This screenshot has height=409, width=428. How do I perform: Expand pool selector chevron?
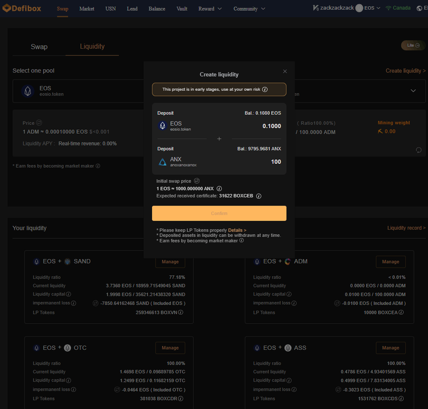click(x=413, y=91)
